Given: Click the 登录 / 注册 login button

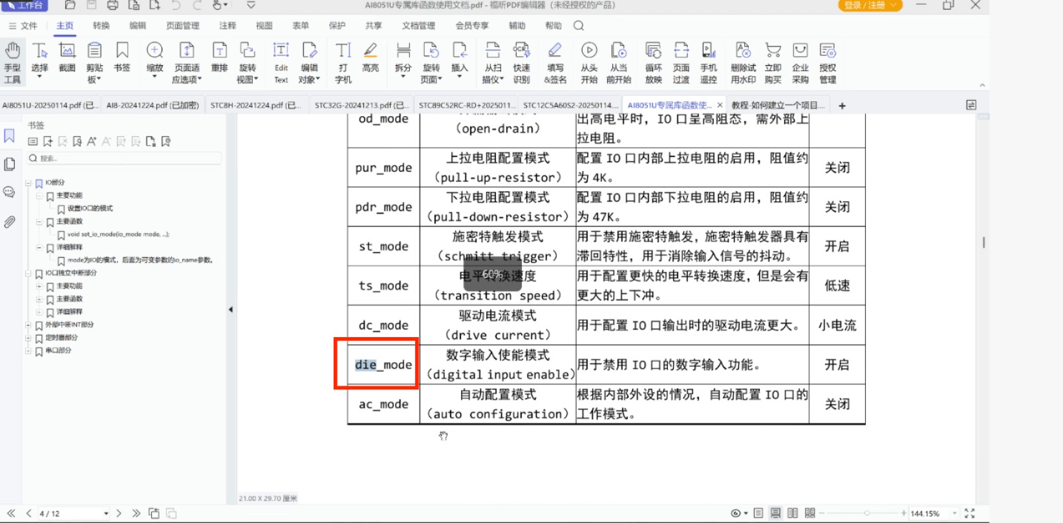Looking at the screenshot, I should [x=869, y=6].
